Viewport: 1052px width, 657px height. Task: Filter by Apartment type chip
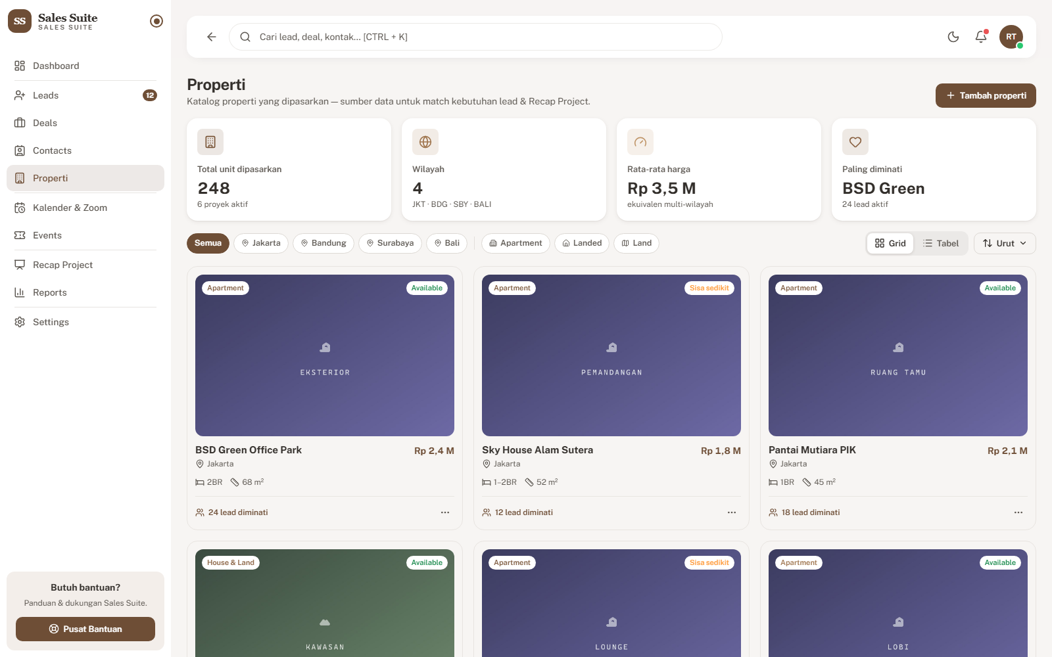pos(515,243)
